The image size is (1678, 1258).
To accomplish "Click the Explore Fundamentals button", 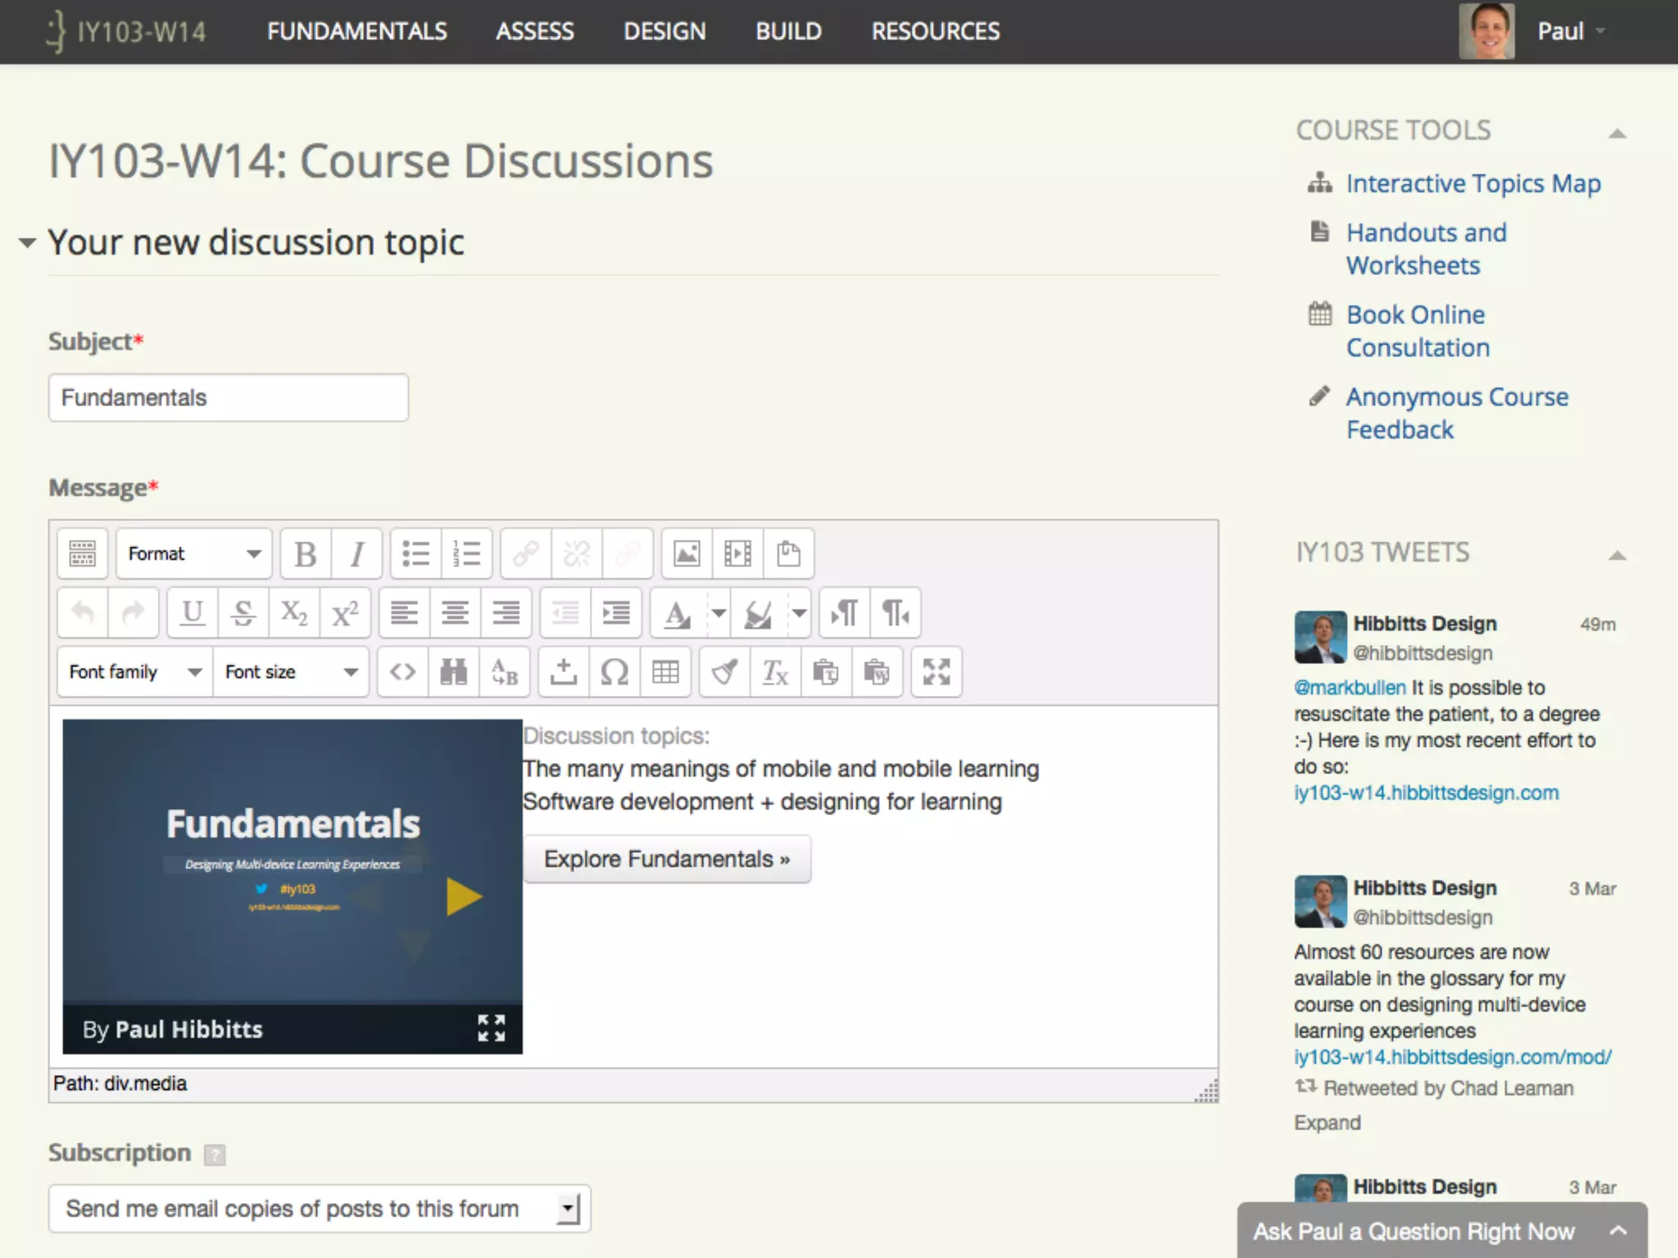I will (667, 859).
